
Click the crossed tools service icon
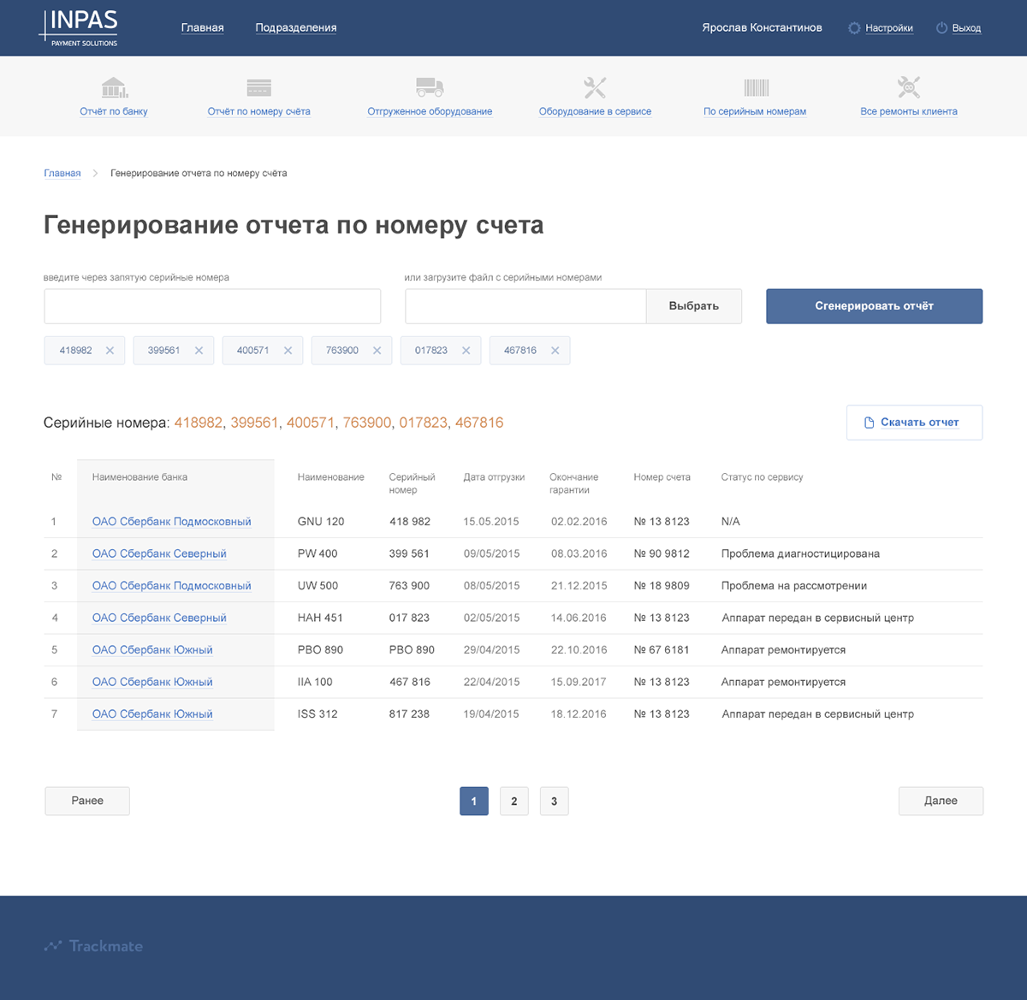pyautogui.click(x=595, y=87)
